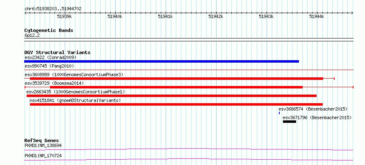Click the DGV Structural Variants track heading
The width and height of the screenshot is (365, 165).
(x=57, y=52)
